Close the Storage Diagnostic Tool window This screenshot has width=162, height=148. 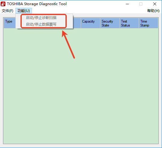[x=155, y=4]
